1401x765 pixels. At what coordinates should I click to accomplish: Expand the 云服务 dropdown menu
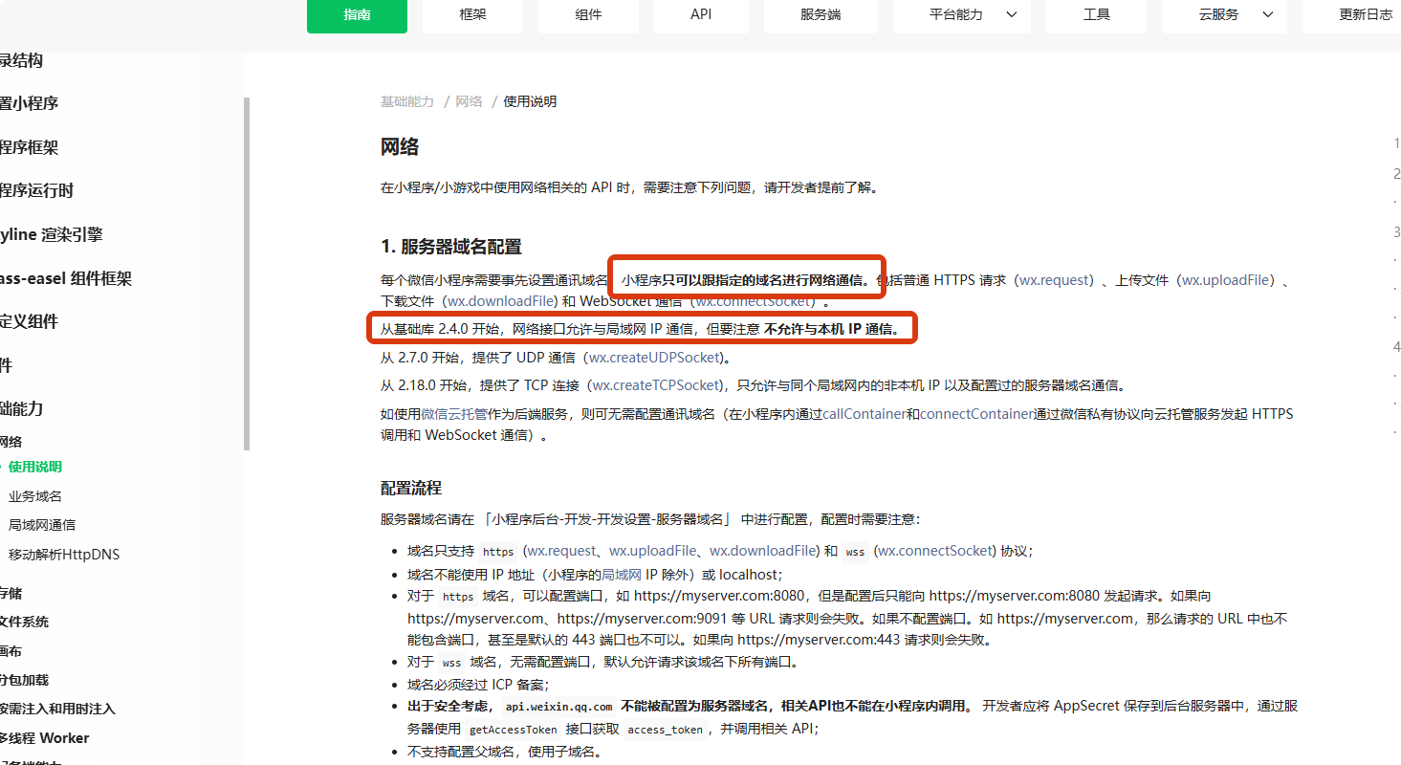(x=1224, y=14)
